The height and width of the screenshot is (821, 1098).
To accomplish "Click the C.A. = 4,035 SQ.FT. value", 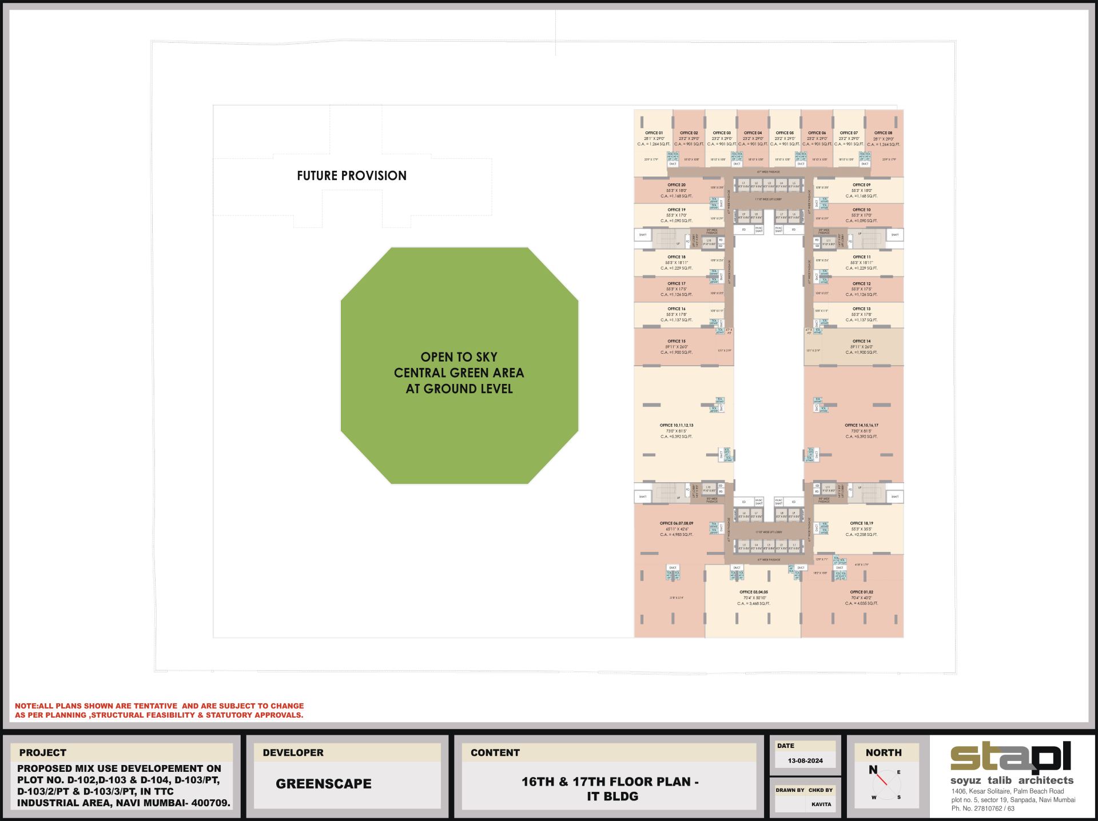I will click(861, 604).
